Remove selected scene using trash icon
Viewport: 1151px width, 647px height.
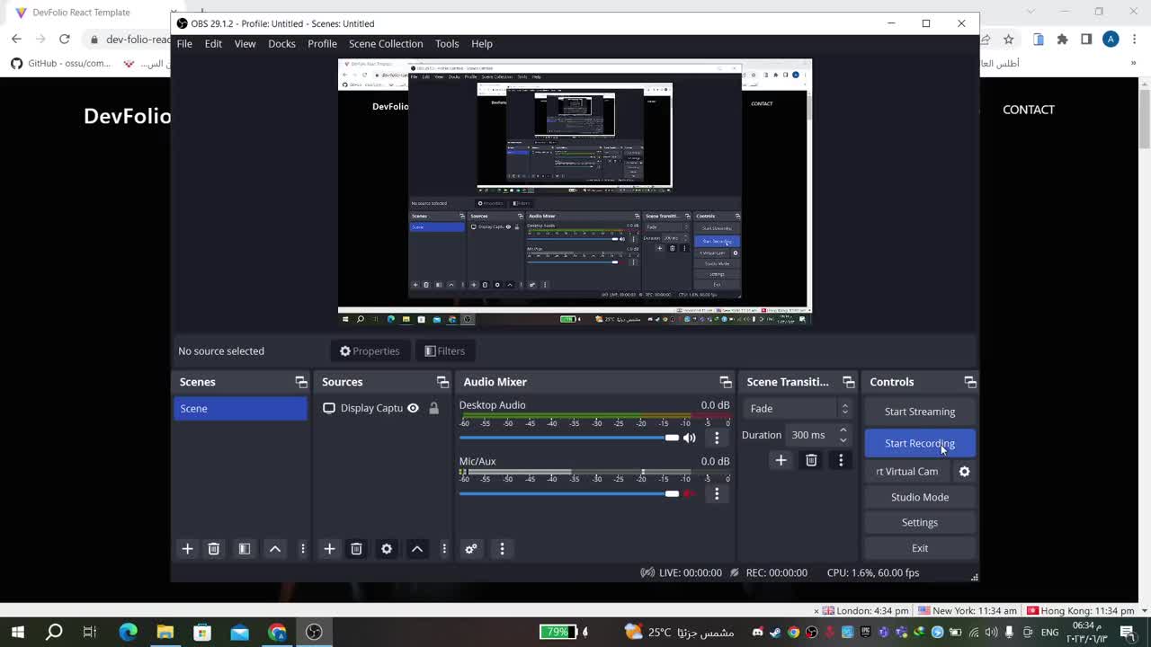pos(214,549)
